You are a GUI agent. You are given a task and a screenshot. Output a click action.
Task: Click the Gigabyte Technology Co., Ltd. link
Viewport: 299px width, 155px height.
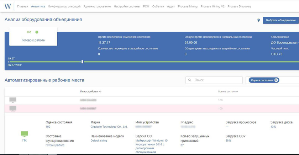pos(109,127)
